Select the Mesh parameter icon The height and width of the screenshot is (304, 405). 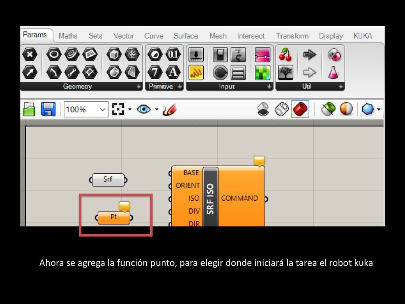point(132,55)
